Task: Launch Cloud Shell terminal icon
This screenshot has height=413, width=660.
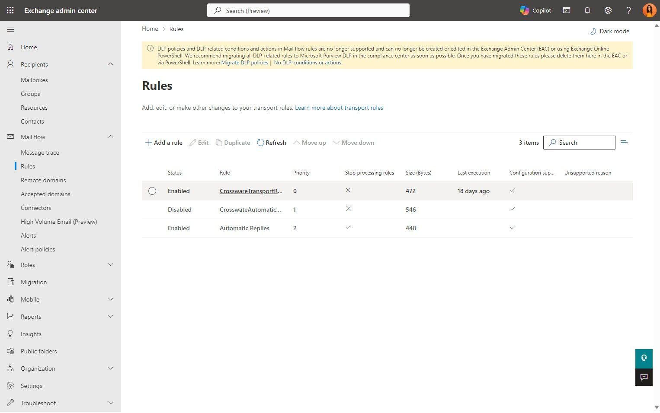Action: [x=567, y=10]
